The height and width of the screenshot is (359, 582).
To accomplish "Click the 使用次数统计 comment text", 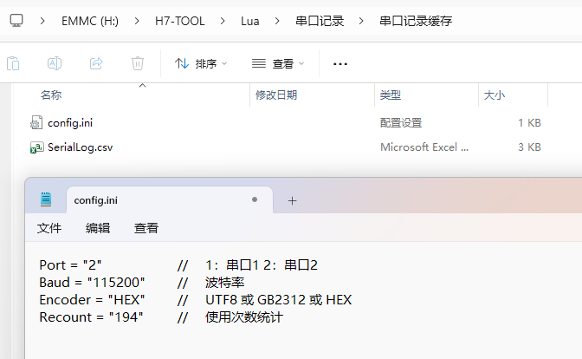I will click(x=244, y=317).
